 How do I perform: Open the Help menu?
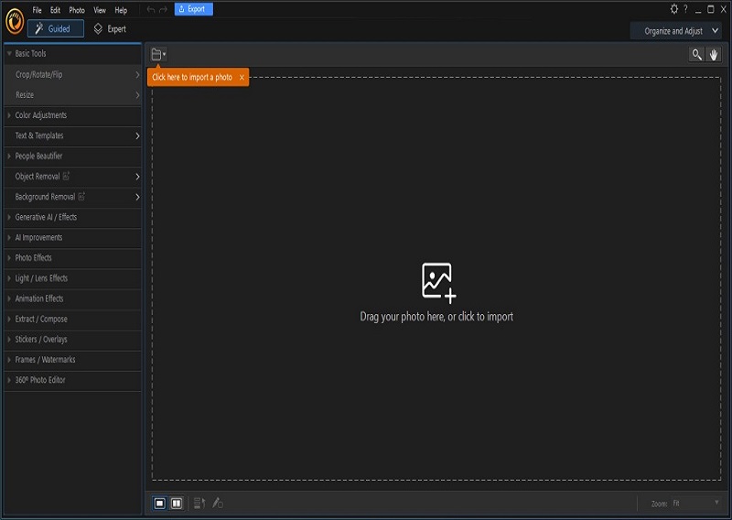click(121, 10)
